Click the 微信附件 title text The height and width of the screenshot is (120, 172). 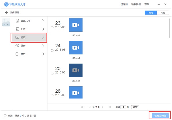click(15, 13)
